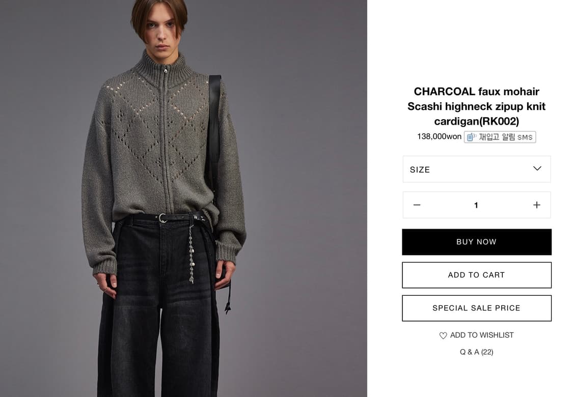Image resolution: width=573 pixels, height=397 pixels.
Task: Click the BUY NOW button
Action: [x=477, y=242]
